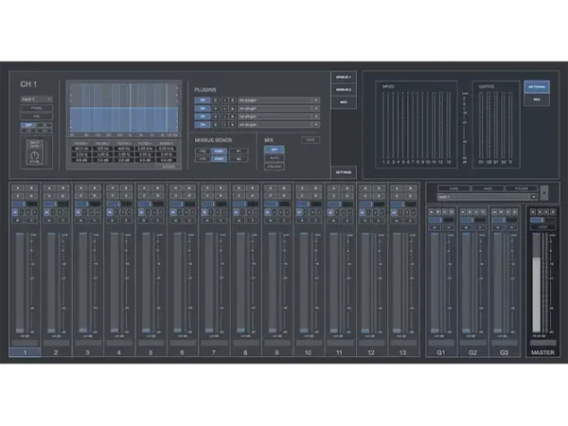Click the channel 10 fader handle
Viewport: 568px width, 426px height.
pos(304,330)
